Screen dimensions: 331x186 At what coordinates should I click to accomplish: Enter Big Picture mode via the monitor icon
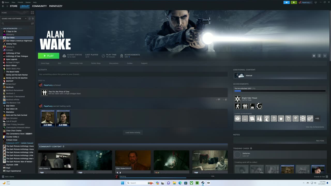tap(315, 2)
